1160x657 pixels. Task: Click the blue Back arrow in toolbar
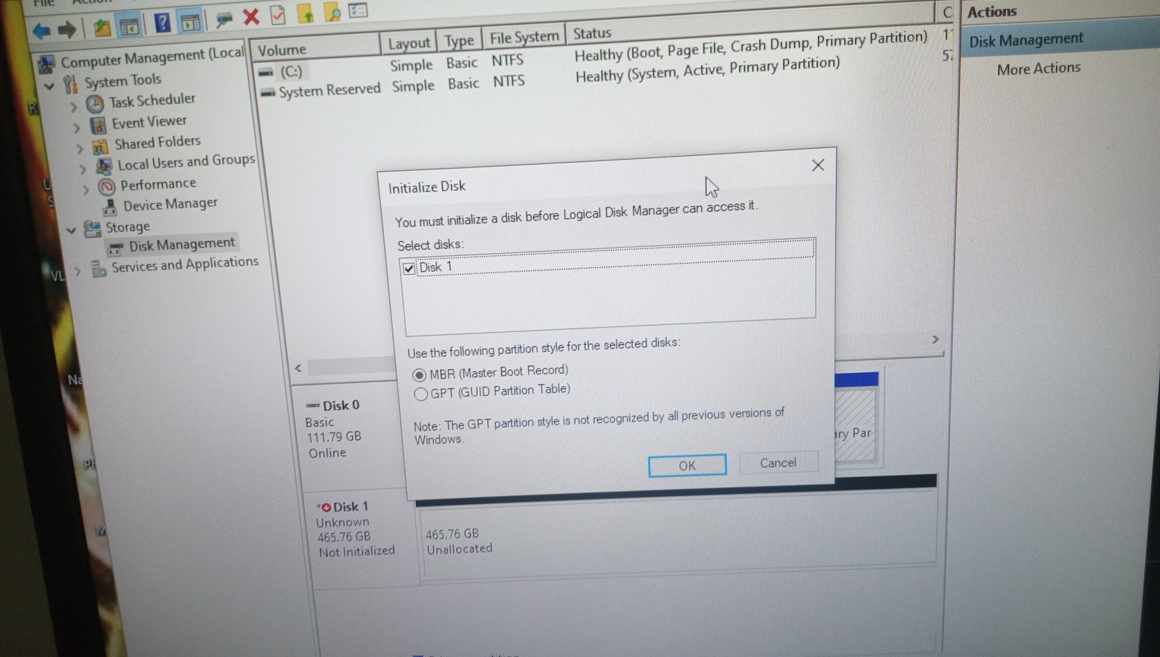click(41, 30)
